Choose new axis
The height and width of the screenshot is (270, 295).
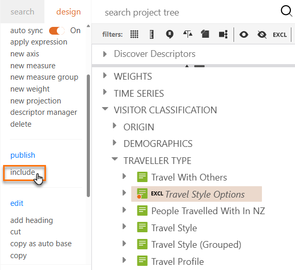pos(25,54)
